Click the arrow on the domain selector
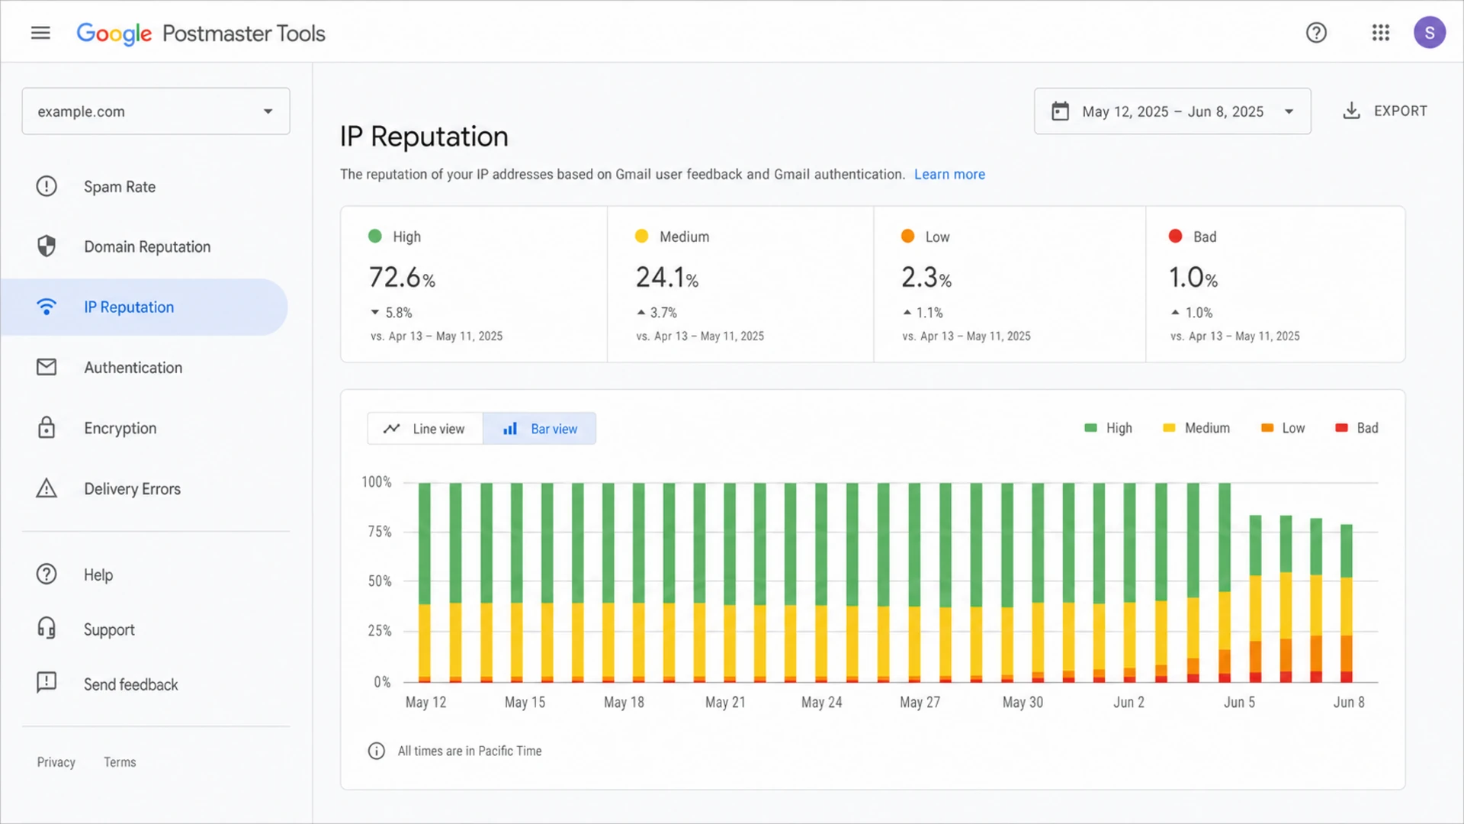Image resolution: width=1464 pixels, height=824 pixels. click(x=268, y=111)
